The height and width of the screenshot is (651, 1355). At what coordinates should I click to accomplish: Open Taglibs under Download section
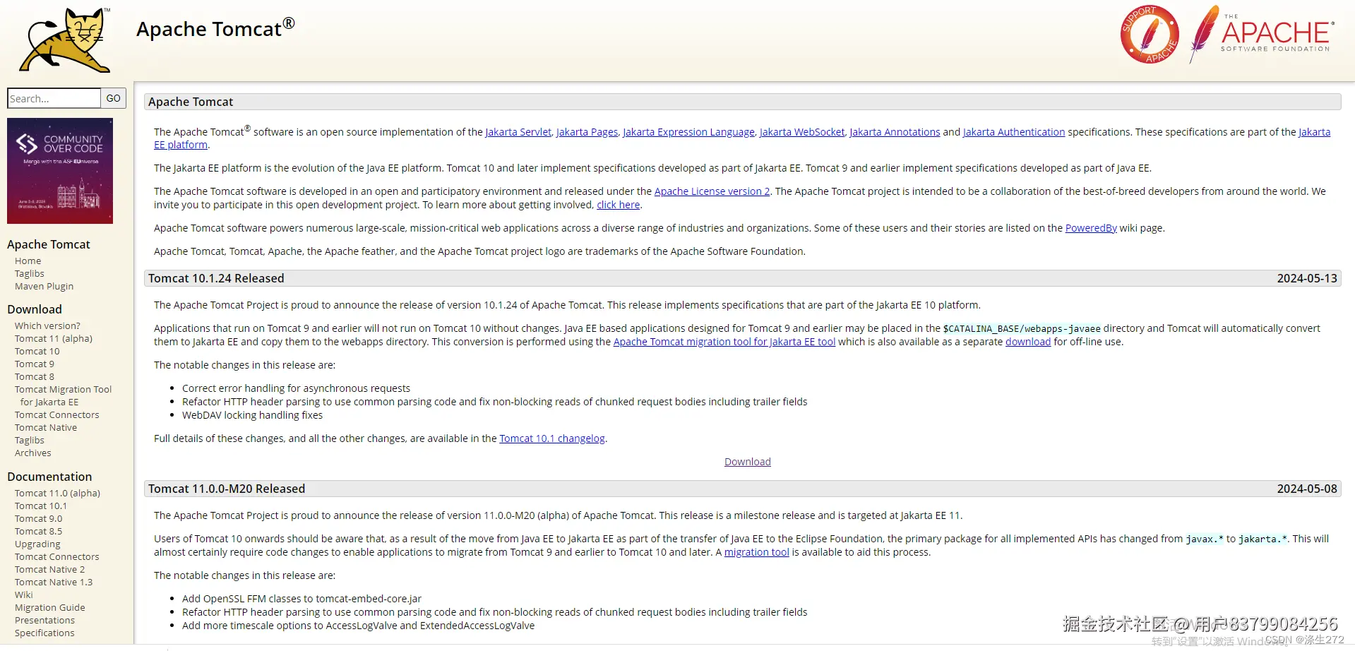click(29, 440)
